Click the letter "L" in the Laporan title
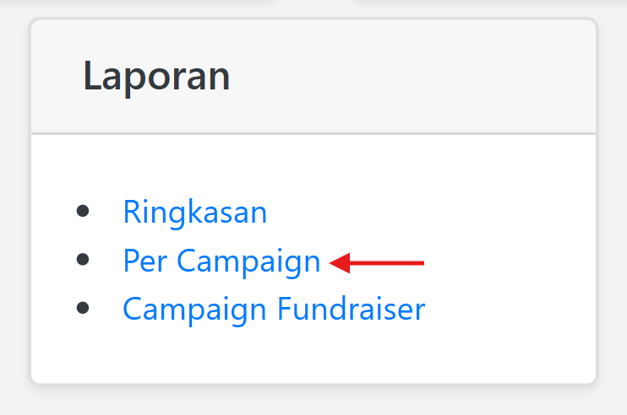 90,77
